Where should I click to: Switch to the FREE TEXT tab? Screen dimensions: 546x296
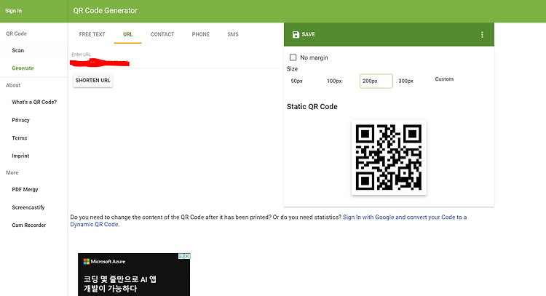click(92, 34)
